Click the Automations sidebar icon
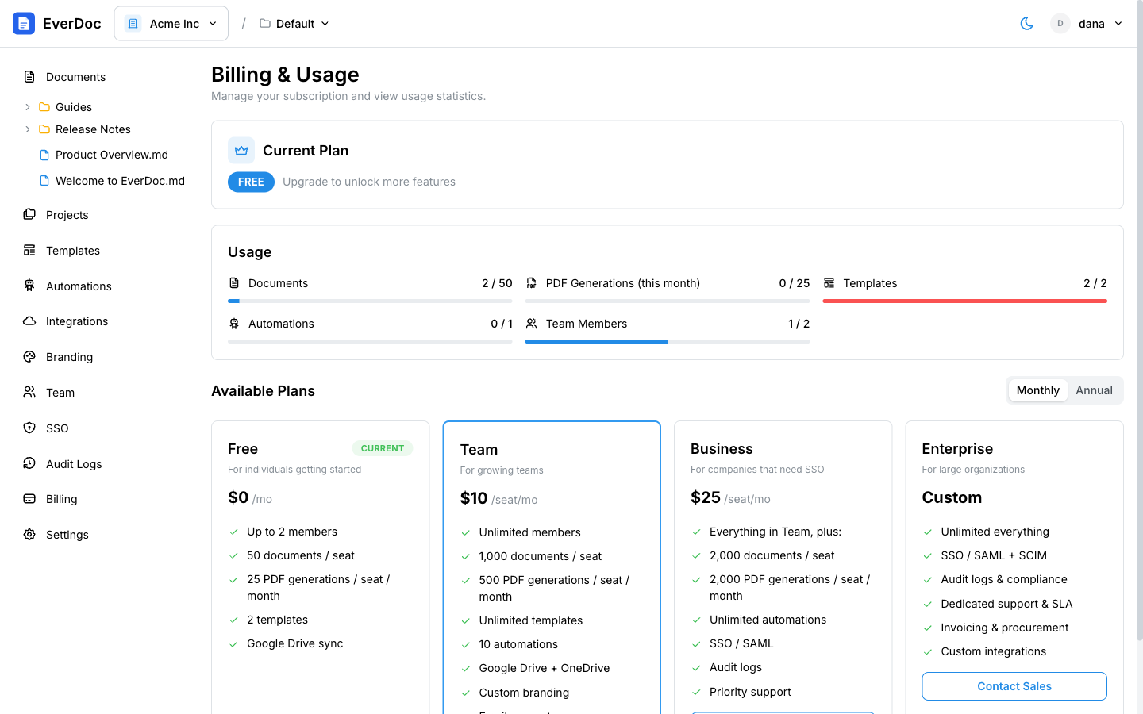 (x=29, y=286)
